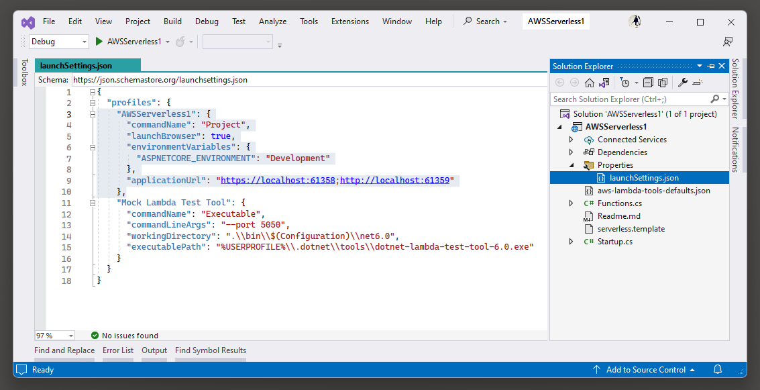Click the green No issues found checkmark

[95, 335]
